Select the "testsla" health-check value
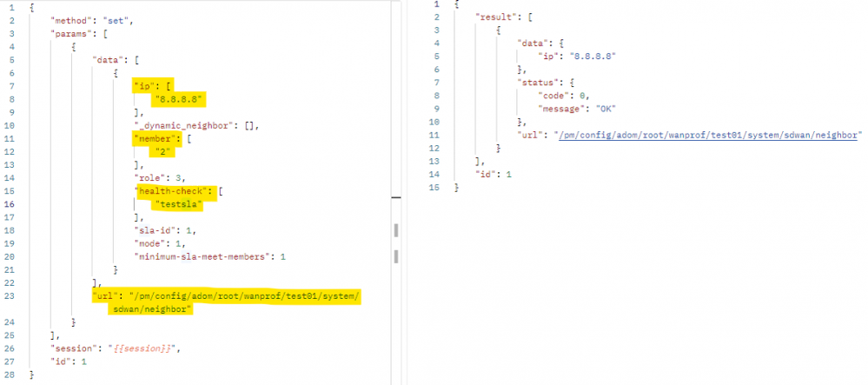The height and width of the screenshot is (385, 868). pyautogui.click(x=180, y=205)
